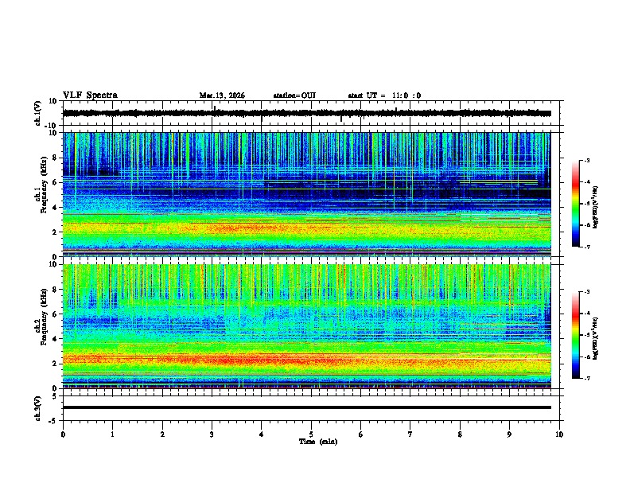
Task: Click the "station=OUI" header label
Action: [x=294, y=95]
